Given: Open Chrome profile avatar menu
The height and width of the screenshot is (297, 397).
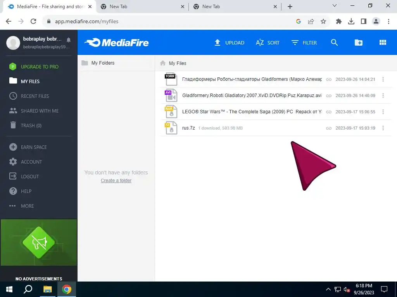Looking at the screenshot, I should pos(376,22).
